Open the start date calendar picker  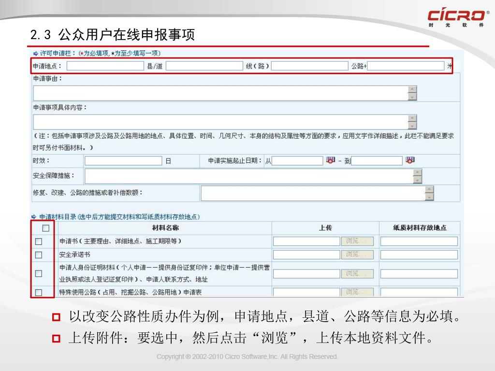(x=331, y=160)
